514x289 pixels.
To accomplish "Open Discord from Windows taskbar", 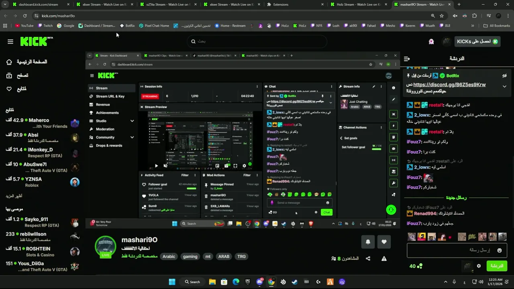I will 259,282.
